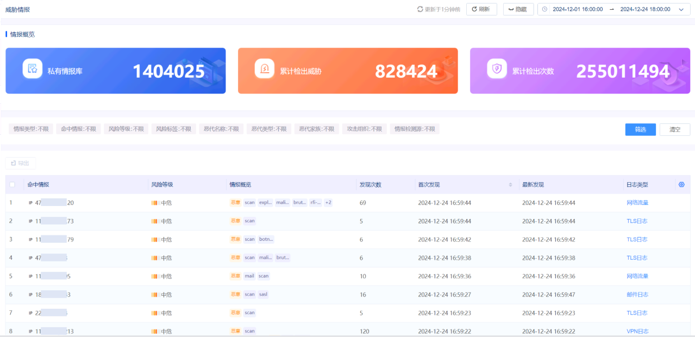
Task: Open the 情报检测源:不限 filter
Action: point(415,129)
